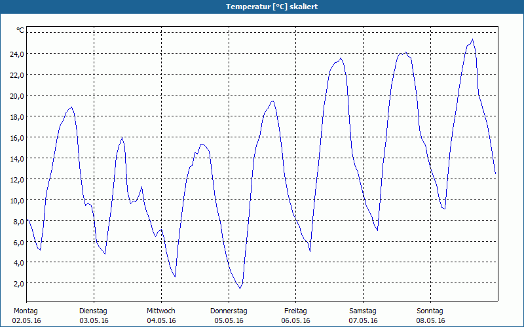Image resolution: width=524 pixels, height=327 pixels.
Task: Click the '2,0' y-axis label
Action: pos(19,284)
